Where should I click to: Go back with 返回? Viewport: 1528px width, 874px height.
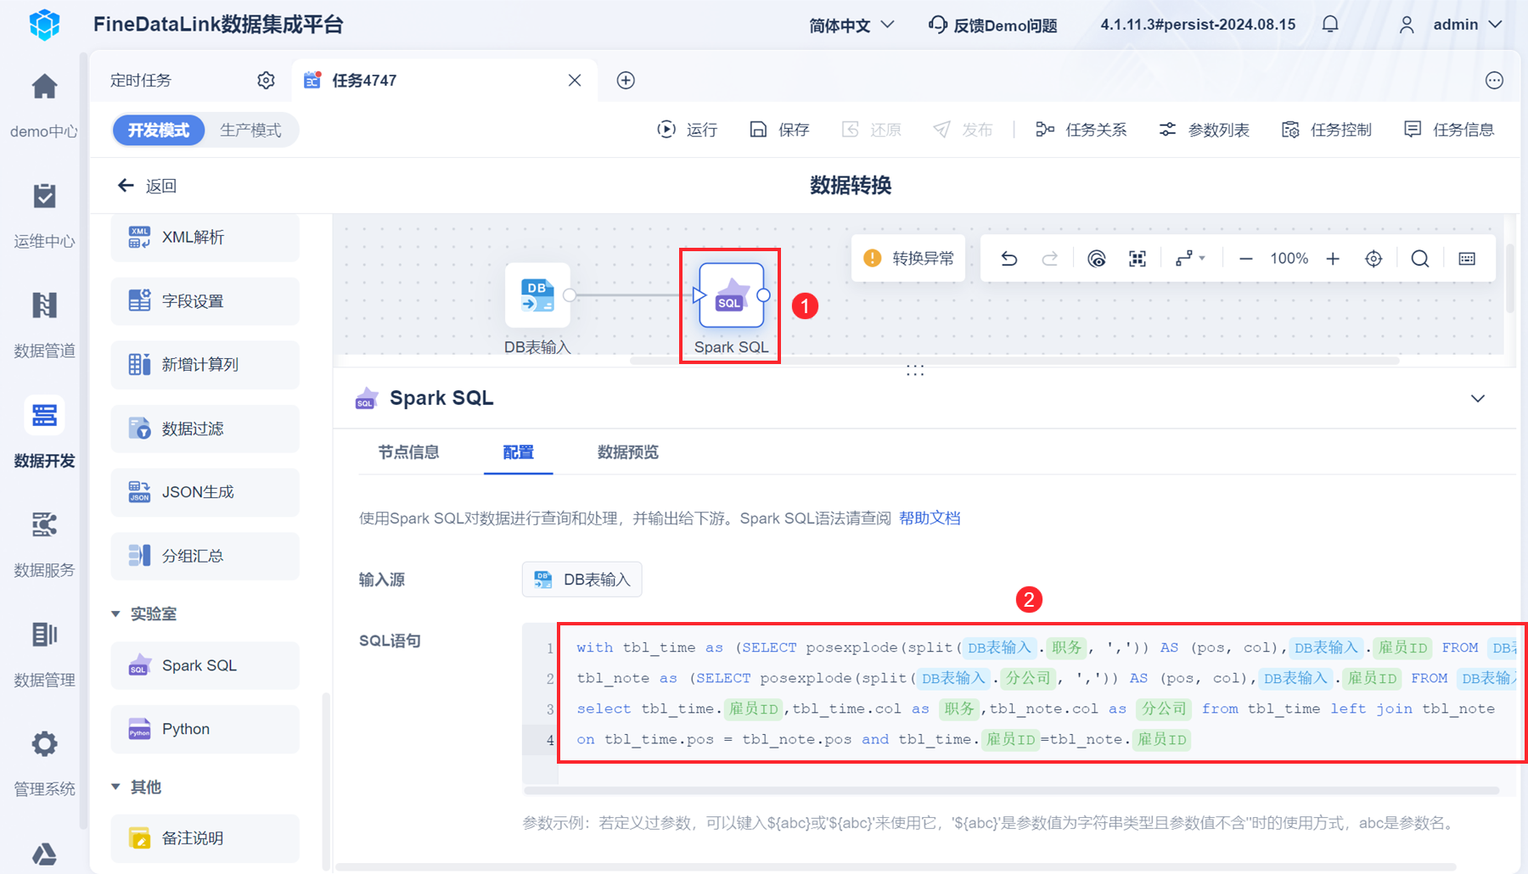(147, 186)
